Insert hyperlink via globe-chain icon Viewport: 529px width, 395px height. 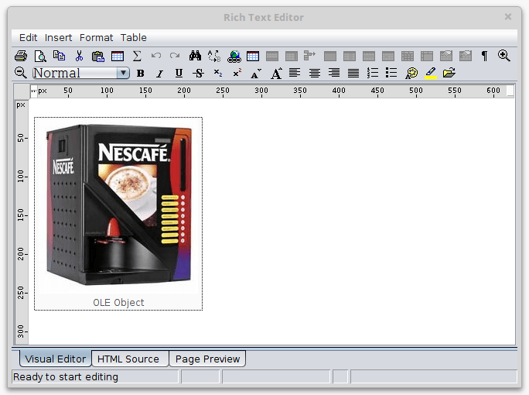tap(234, 56)
